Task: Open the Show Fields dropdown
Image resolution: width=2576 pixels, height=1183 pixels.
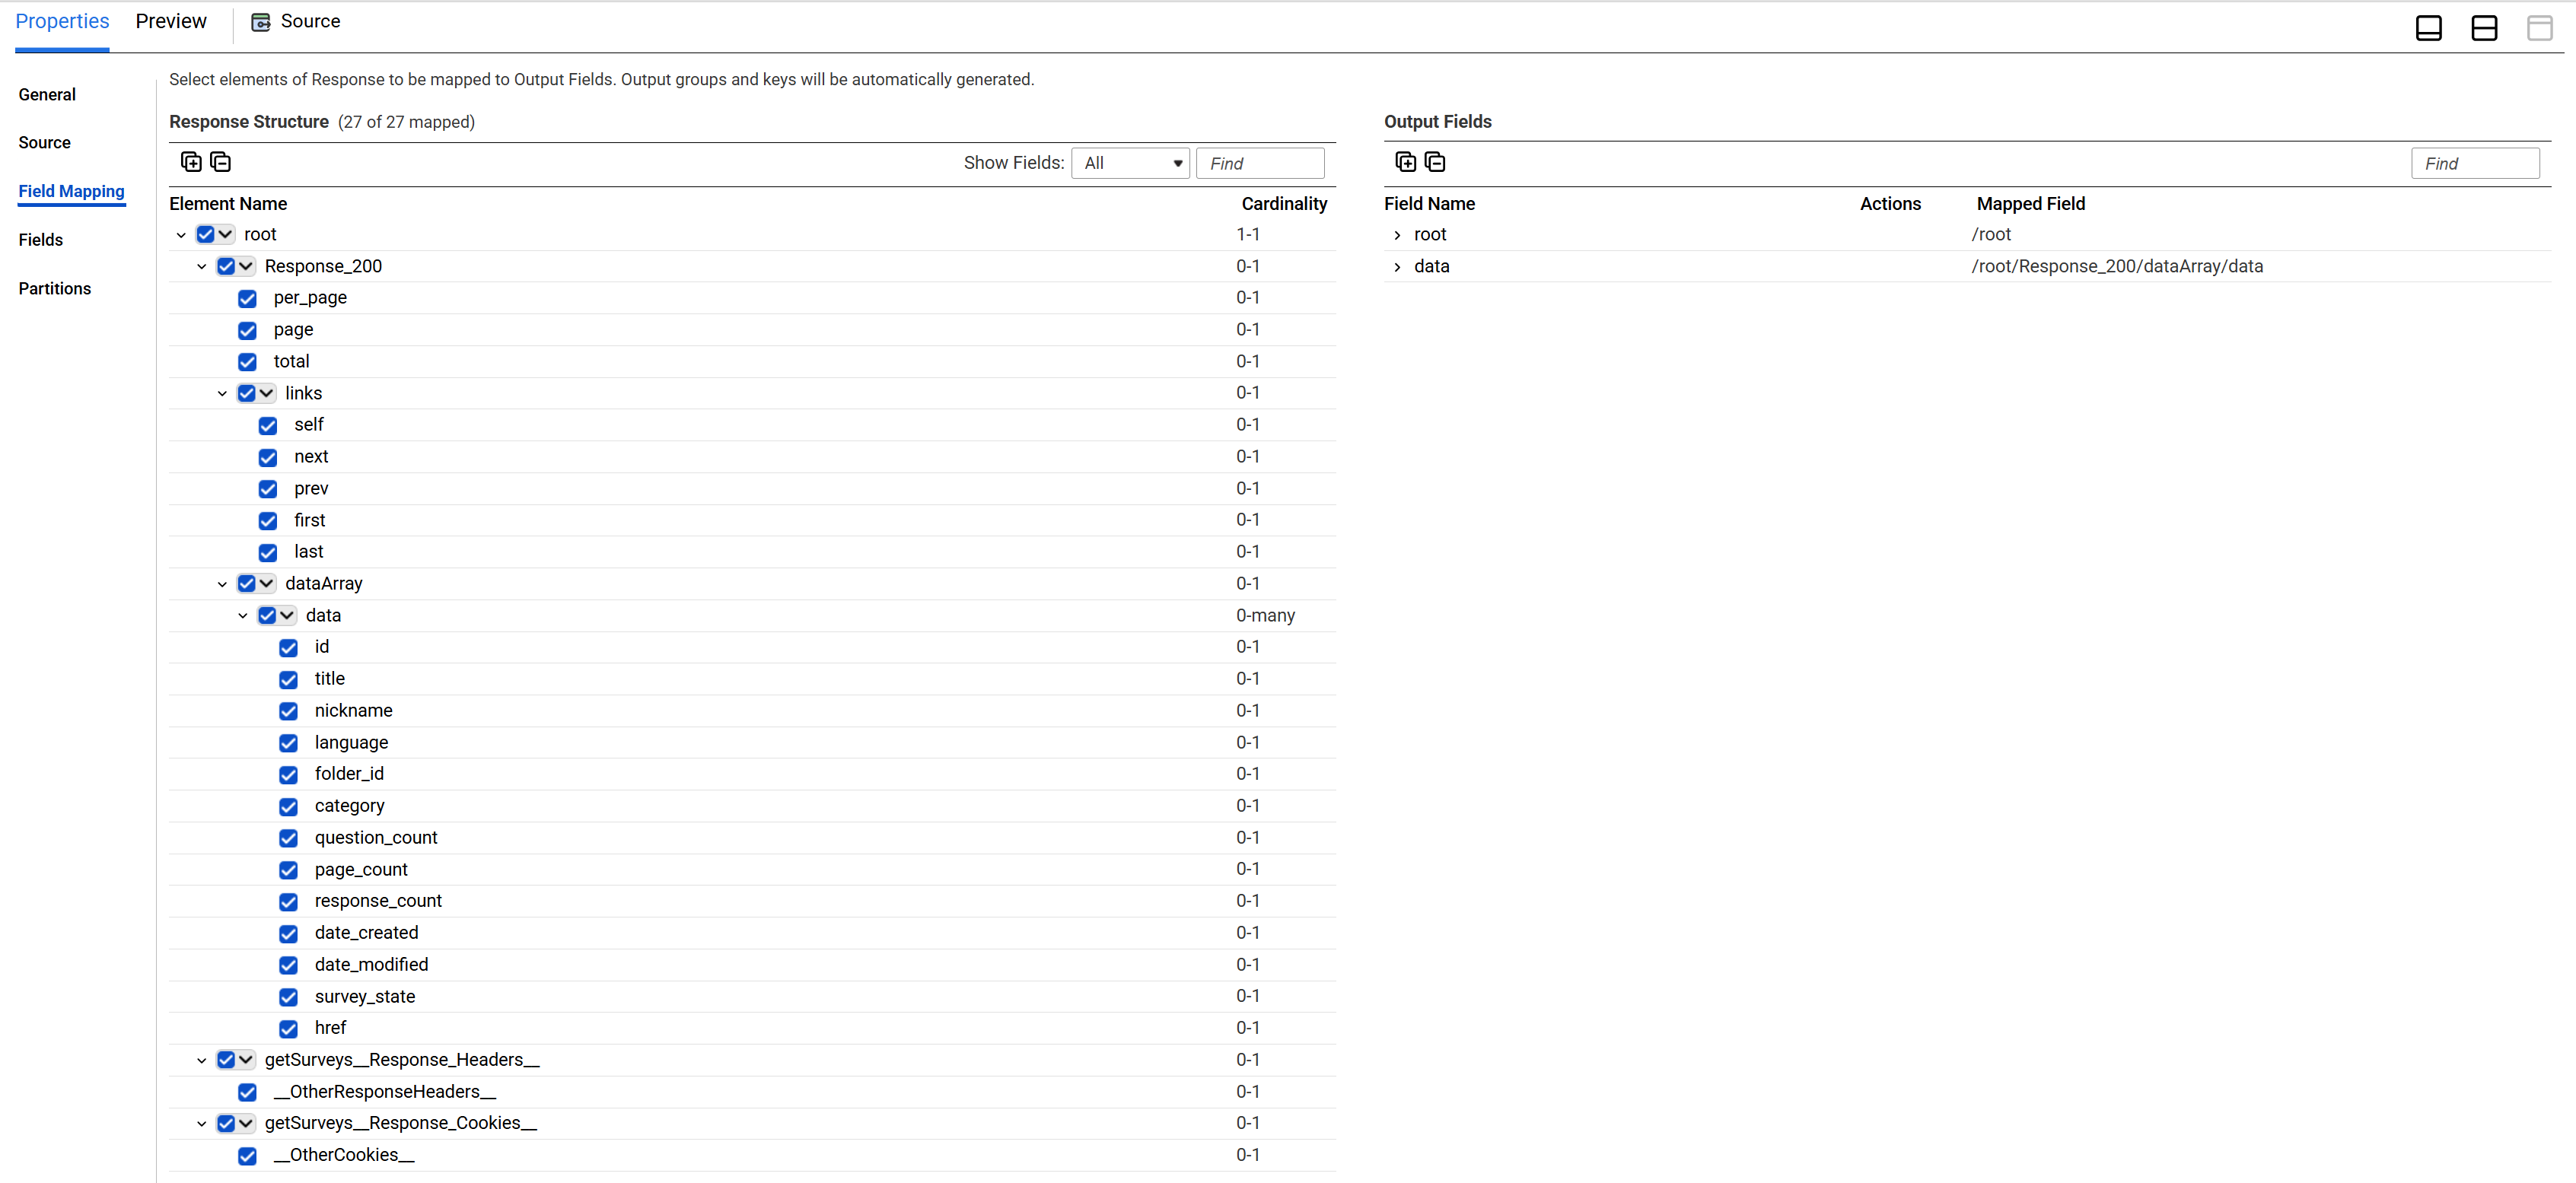Action: coord(1130,163)
